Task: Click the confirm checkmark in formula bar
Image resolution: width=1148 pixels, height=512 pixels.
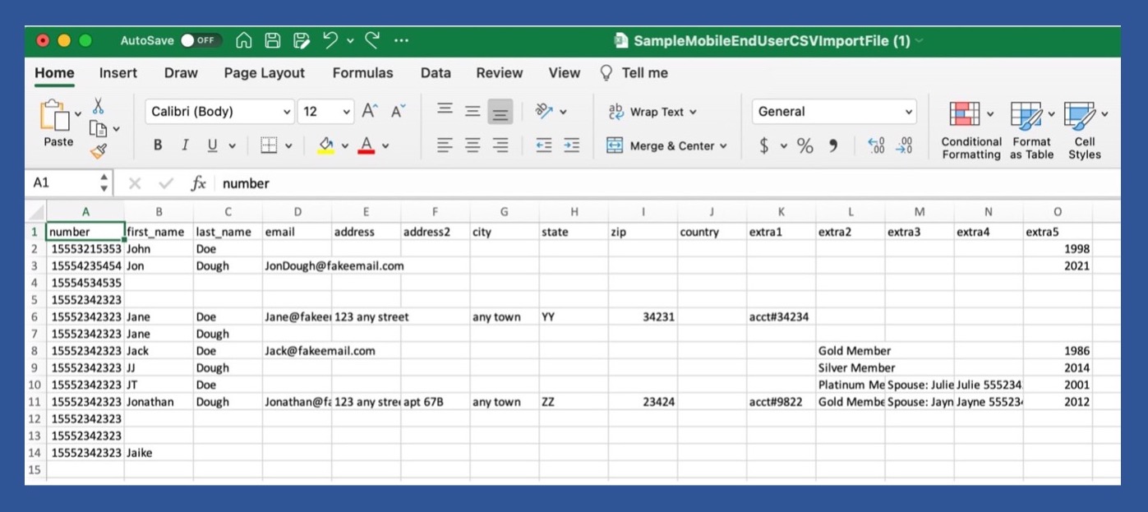Action: (x=165, y=183)
